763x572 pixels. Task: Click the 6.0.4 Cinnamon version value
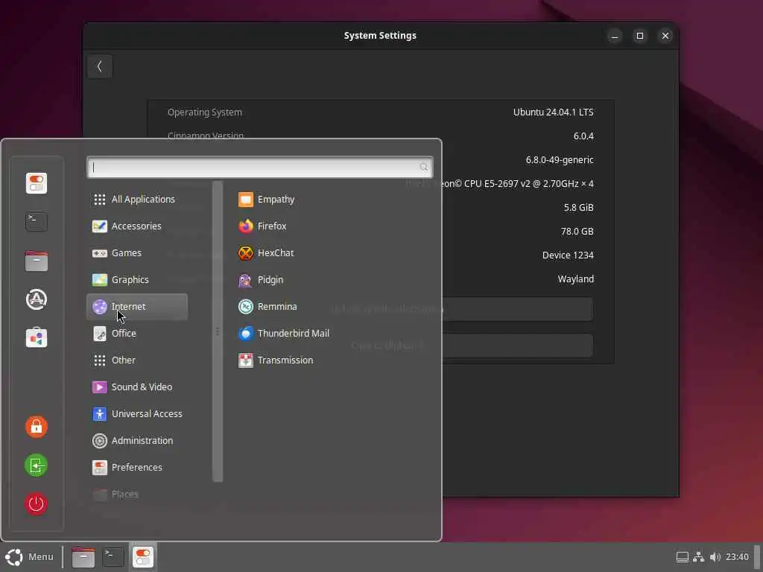pyautogui.click(x=583, y=136)
